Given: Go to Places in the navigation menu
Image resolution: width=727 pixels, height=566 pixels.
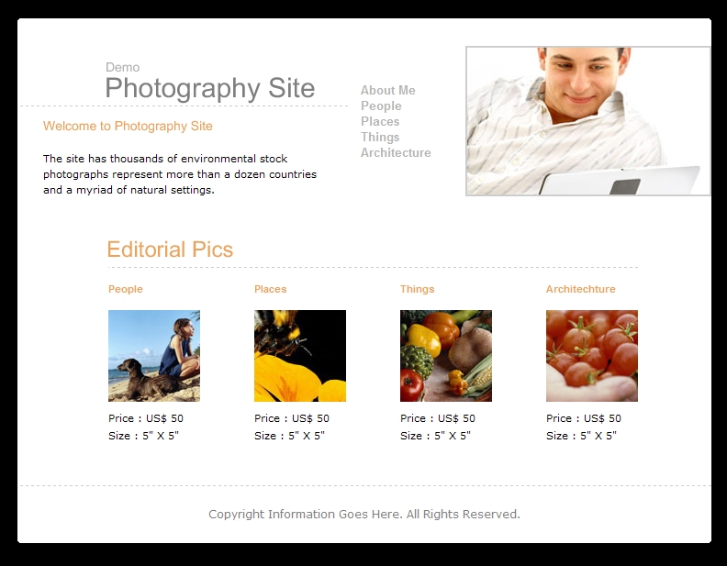Looking at the screenshot, I should point(380,121).
